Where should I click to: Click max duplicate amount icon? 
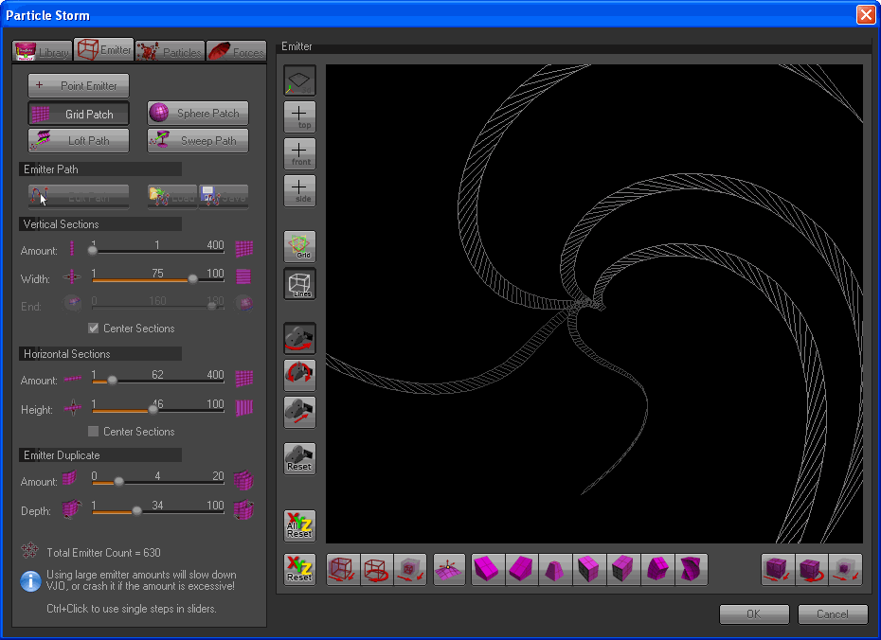[243, 480]
